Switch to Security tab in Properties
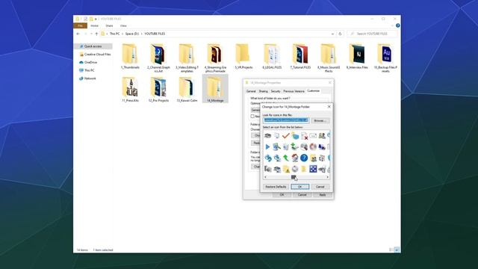Image resolution: width=478 pixels, height=269 pixels. (276, 91)
